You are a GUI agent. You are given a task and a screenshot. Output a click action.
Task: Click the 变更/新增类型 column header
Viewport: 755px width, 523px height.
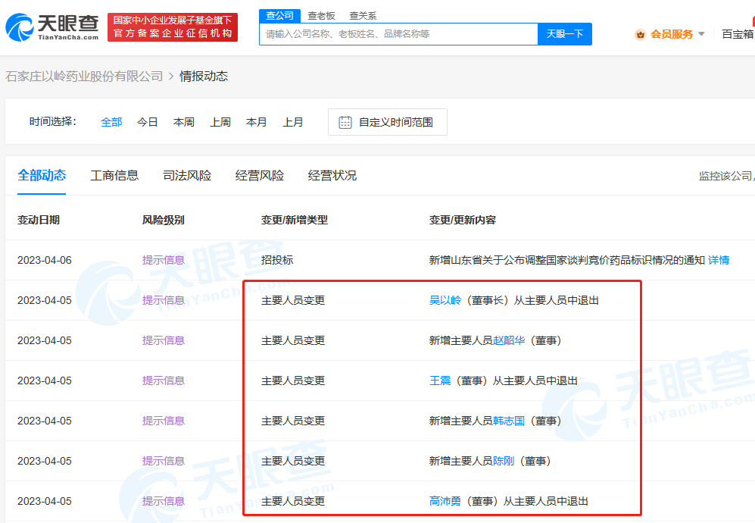coord(294,221)
